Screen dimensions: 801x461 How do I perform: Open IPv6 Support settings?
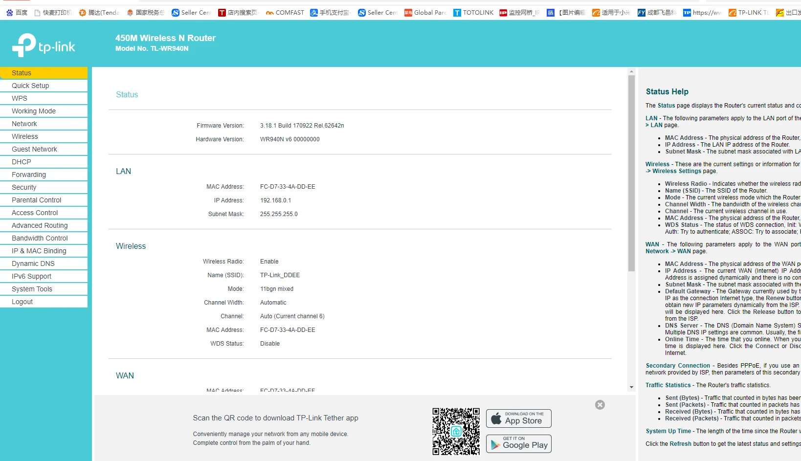(x=44, y=276)
